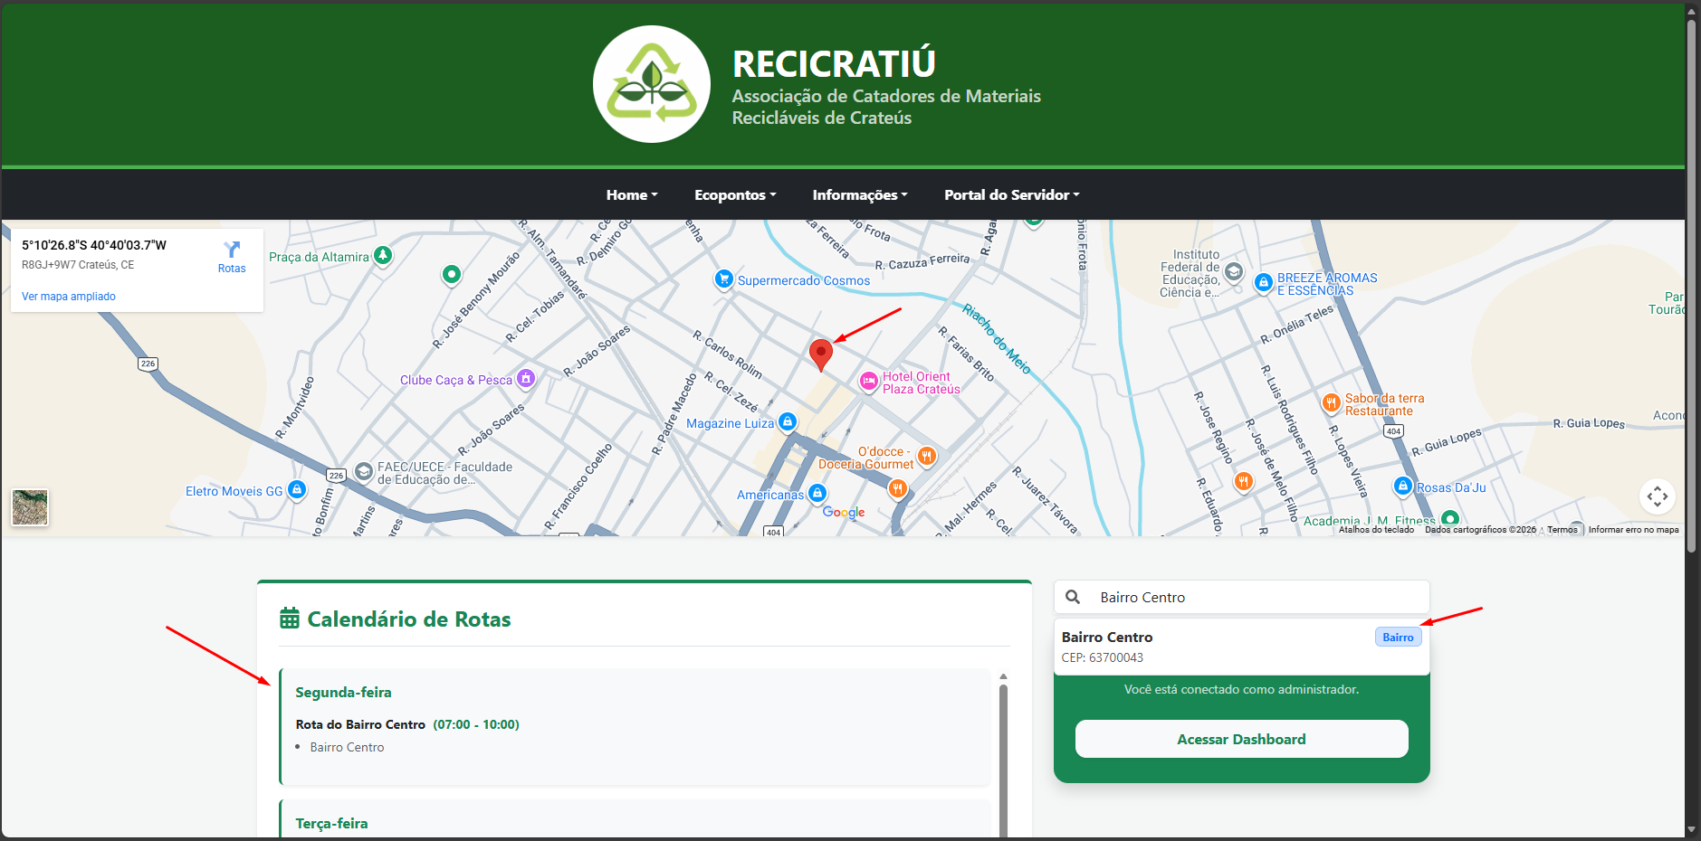Select the Supermercado Cosmos shopping cart marker
This screenshot has height=841, width=1701.
pyautogui.click(x=724, y=279)
